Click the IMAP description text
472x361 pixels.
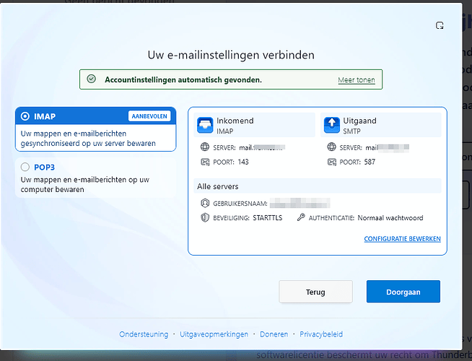pyautogui.click(x=88, y=138)
